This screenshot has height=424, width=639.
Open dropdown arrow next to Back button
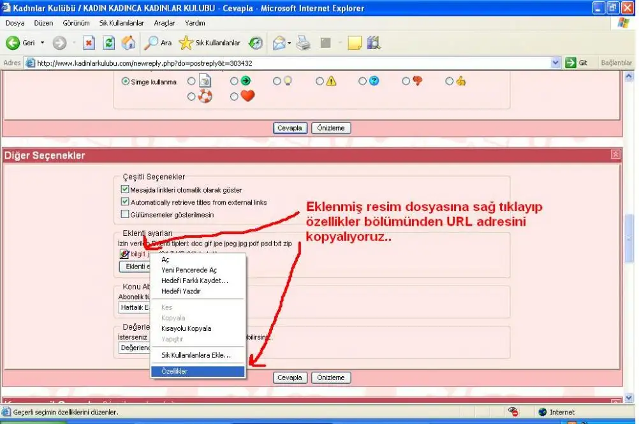click(43, 43)
